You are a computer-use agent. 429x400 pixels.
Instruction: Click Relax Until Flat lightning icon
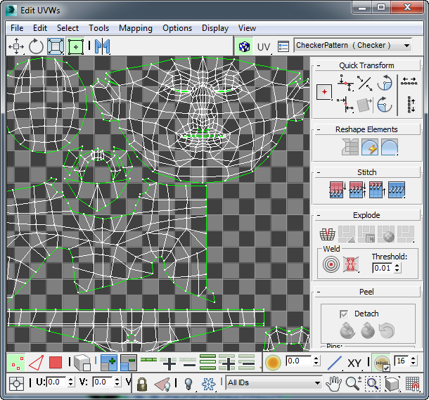coord(370,147)
